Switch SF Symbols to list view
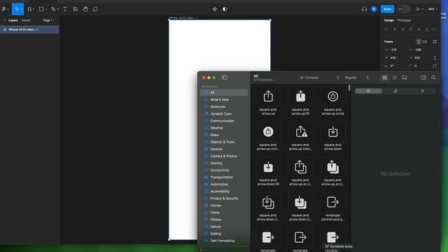Image resolution: width=448 pixels, height=252 pixels. pos(394,78)
